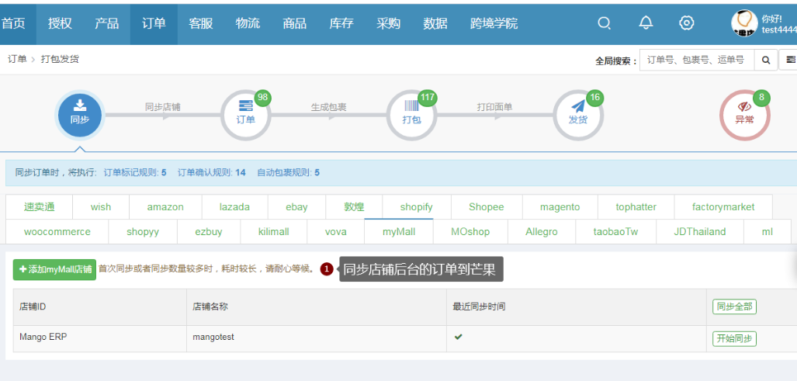The image size is (797, 381).
Task: Select the 同步 sync step circle
Action: click(79, 116)
